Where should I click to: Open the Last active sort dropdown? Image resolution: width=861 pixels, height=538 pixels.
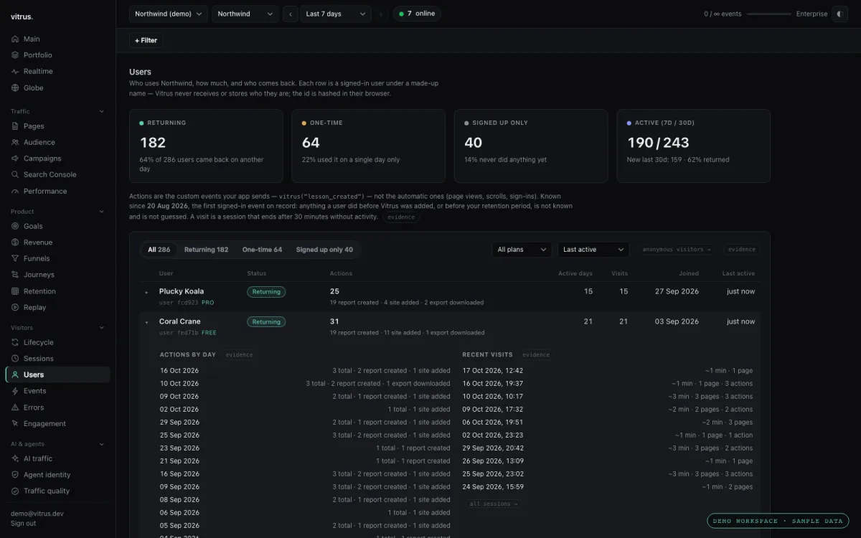[x=593, y=250]
